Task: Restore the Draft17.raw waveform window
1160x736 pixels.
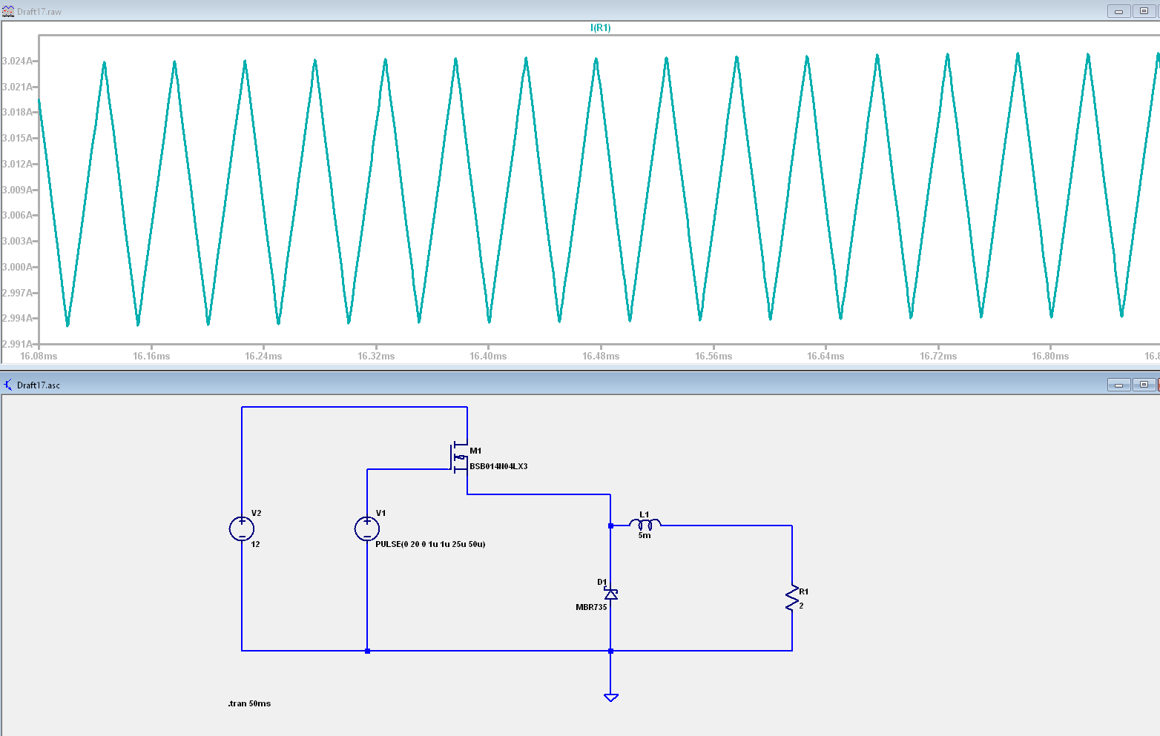Action: coord(1144,11)
